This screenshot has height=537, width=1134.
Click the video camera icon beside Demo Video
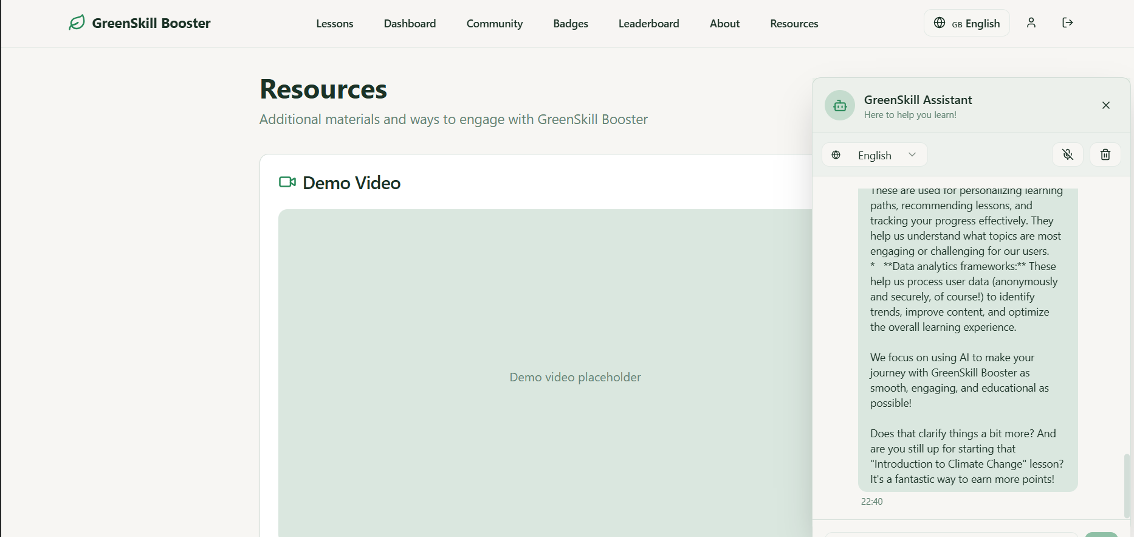pos(287,182)
